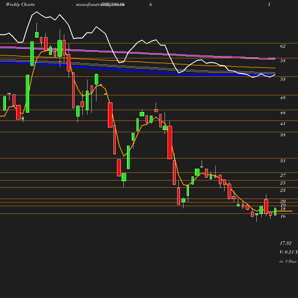
Task: Select the 53 price axis label
Action: point(283,79)
